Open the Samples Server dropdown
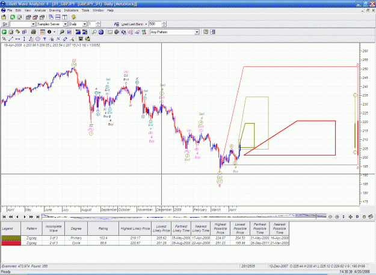The width and height of the screenshot is (376, 275). (65, 24)
